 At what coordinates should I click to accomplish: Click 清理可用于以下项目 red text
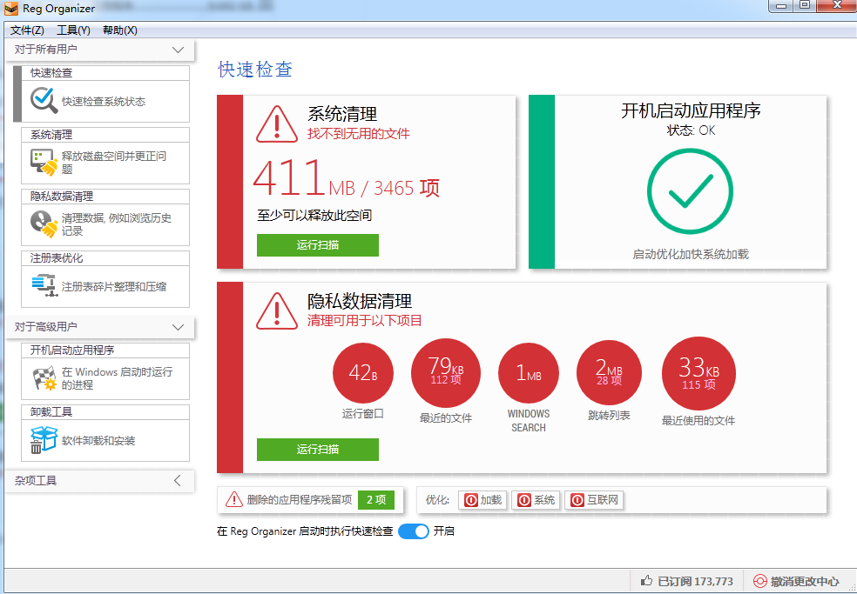pyautogui.click(x=365, y=320)
